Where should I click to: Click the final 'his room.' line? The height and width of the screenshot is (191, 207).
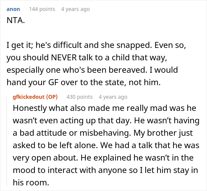31,183
